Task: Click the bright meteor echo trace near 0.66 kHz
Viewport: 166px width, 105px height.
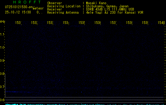Action: (x=20, y=92)
